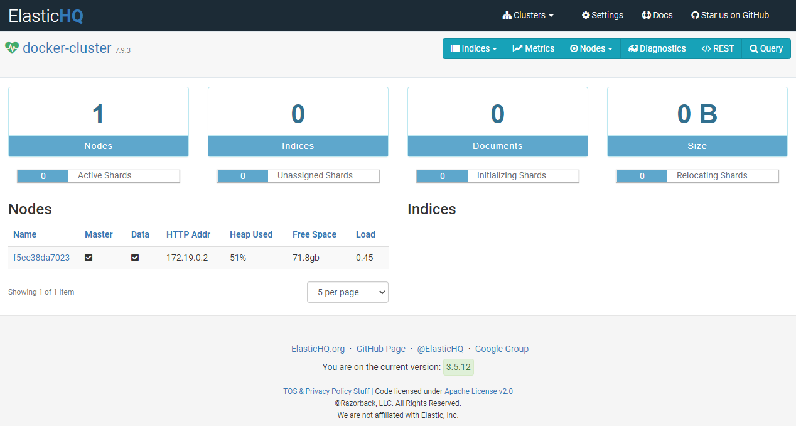Click the Query magnifier icon
Screen dimensions: 796x426
click(x=753, y=48)
